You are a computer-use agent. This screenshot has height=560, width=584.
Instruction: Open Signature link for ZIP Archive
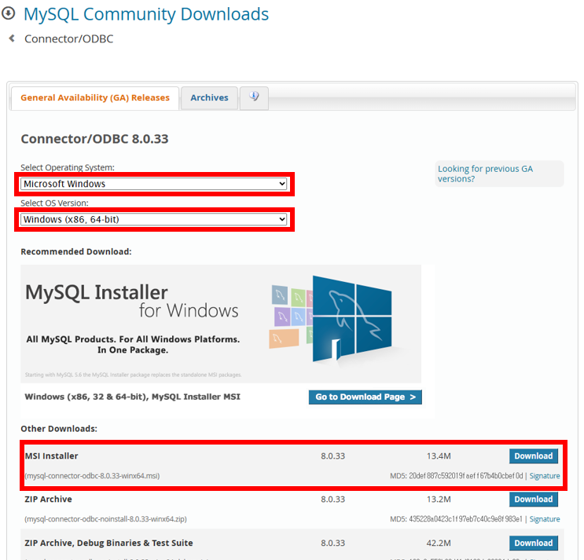545,519
